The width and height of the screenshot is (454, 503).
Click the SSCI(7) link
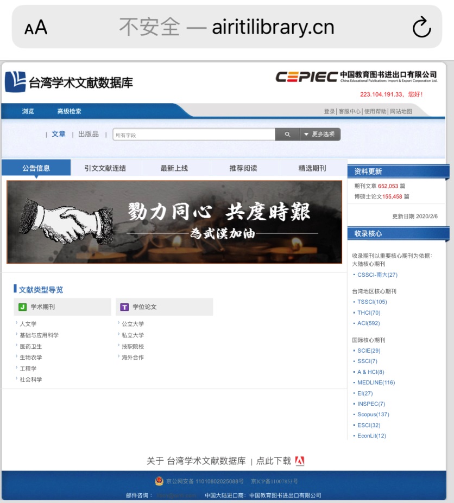click(x=367, y=361)
